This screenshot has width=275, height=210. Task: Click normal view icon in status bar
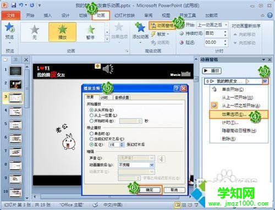177,205
